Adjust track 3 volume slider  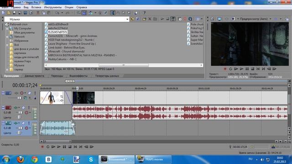(20, 113)
